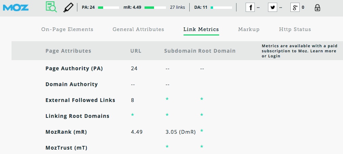Click the External Followed Links Subdomain asterisk
The image size is (343, 154).
[167, 99]
